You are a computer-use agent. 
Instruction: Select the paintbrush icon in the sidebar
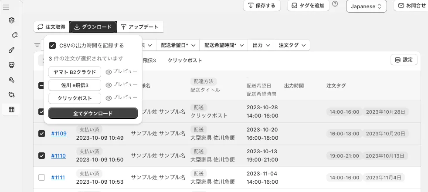tap(12, 50)
